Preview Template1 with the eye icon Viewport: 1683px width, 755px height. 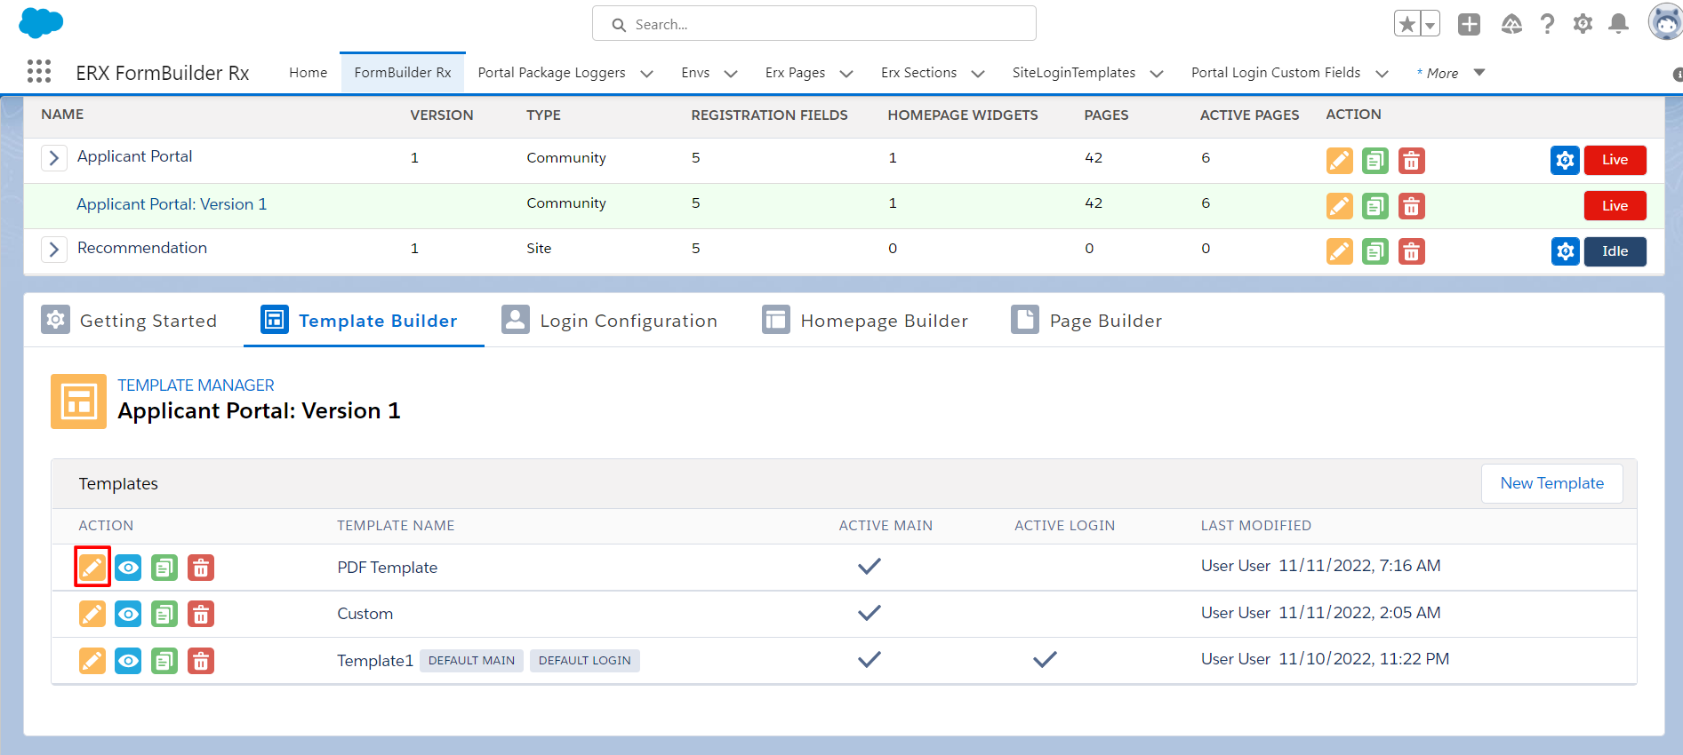click(x=128, y=661)
